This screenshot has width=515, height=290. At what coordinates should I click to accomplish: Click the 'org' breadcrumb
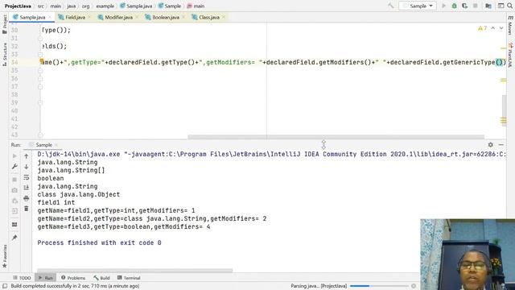pos(85,6)
